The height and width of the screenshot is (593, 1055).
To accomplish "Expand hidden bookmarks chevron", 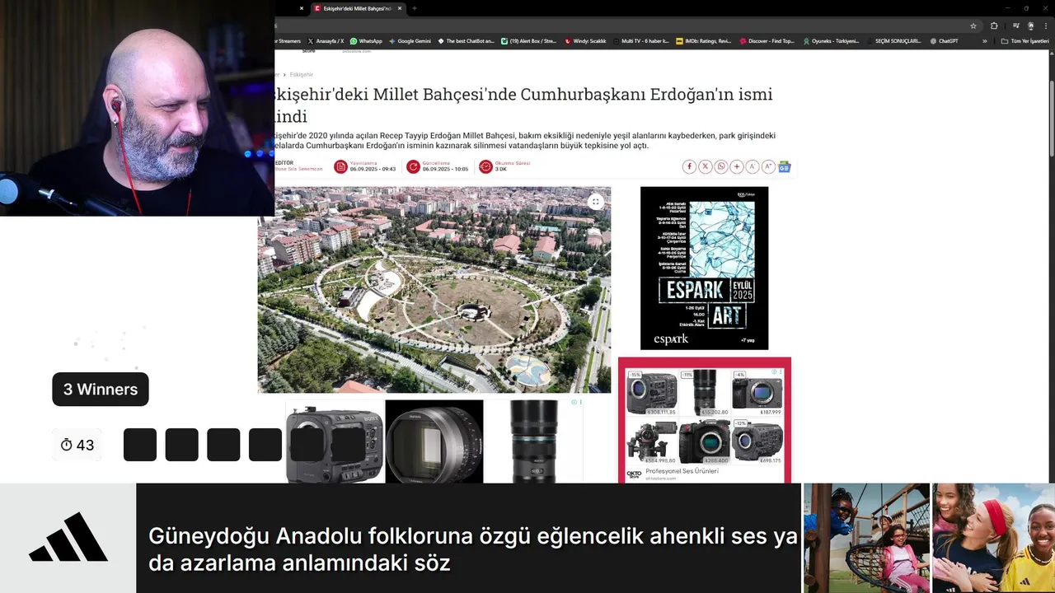I will tap(984, 40).
